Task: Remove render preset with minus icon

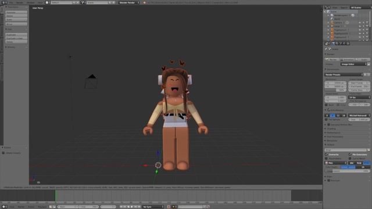Action: pos(369,74)
